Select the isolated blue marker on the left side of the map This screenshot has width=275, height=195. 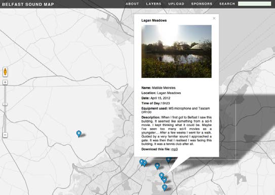(x=79, y=134)
